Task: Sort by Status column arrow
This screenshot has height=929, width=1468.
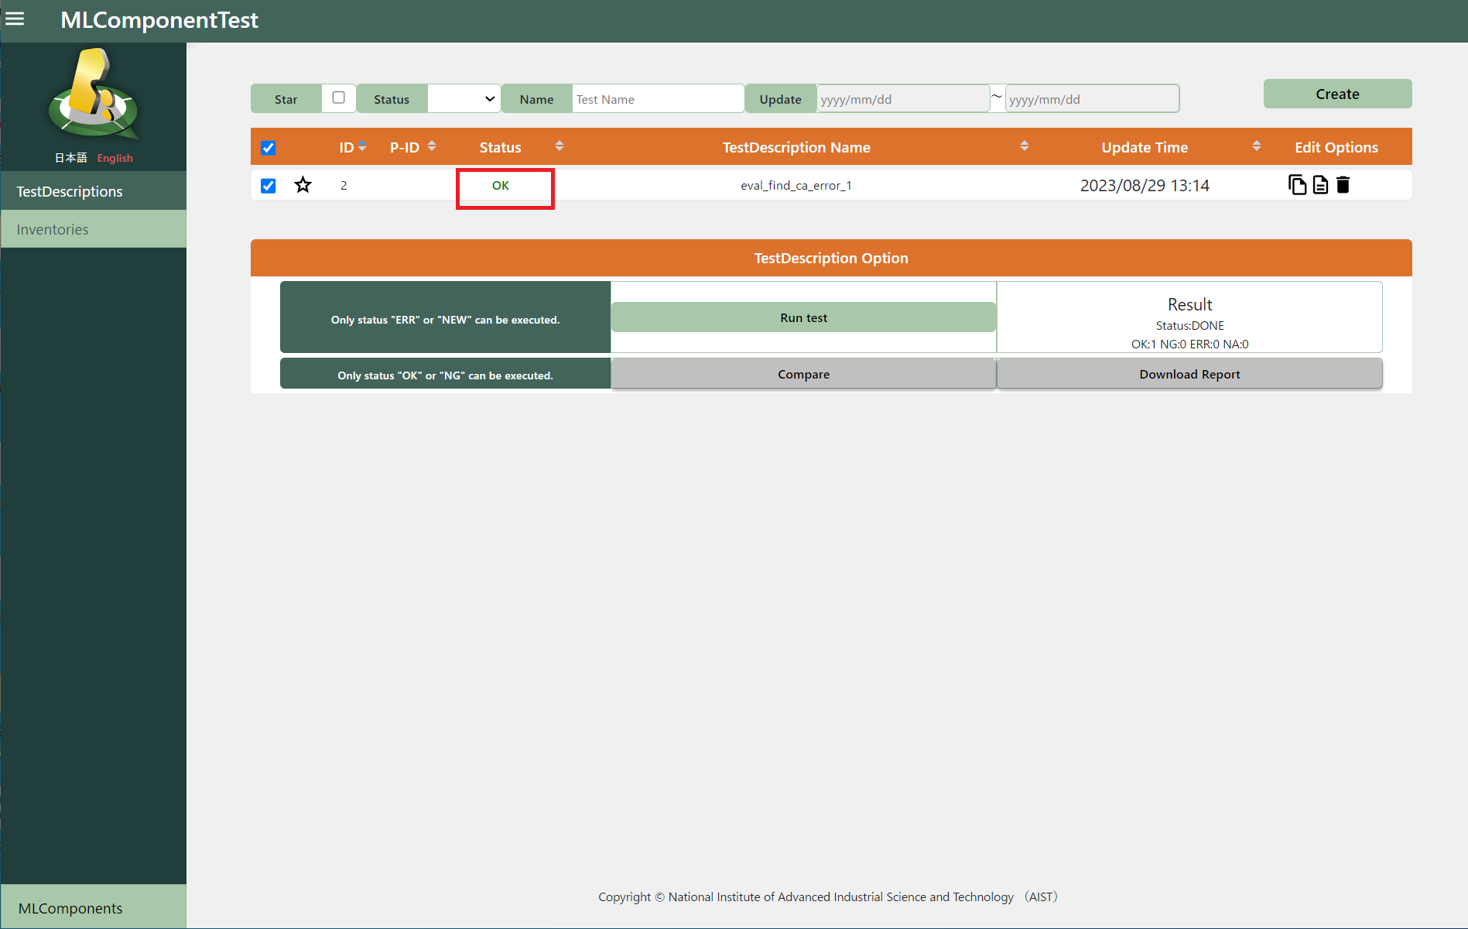Action: 559,146
